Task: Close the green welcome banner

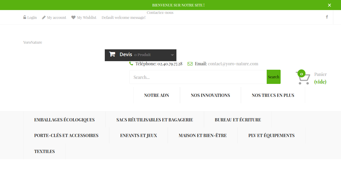Action: tap(329, 5)
